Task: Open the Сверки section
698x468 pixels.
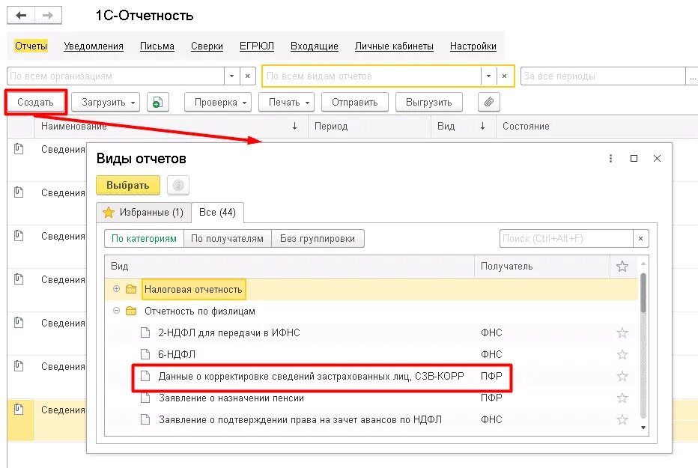Action: coord(207,46)
